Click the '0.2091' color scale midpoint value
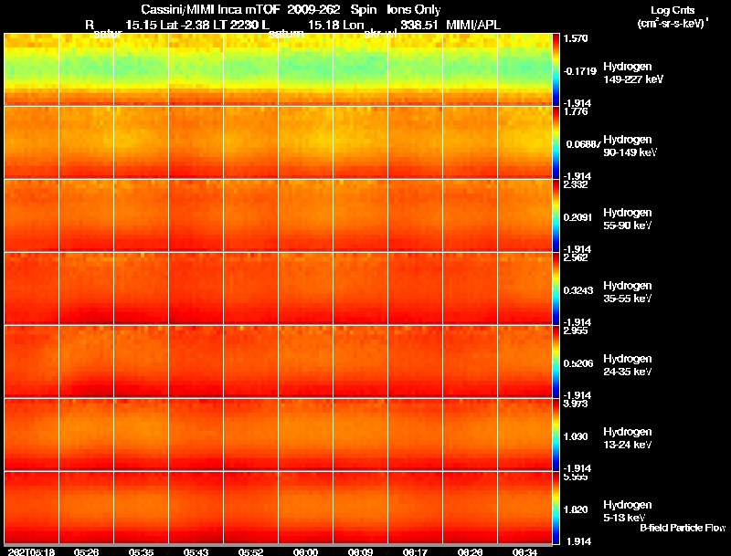The height and width of the screenshot is (556, 731). tap(578, 217)
